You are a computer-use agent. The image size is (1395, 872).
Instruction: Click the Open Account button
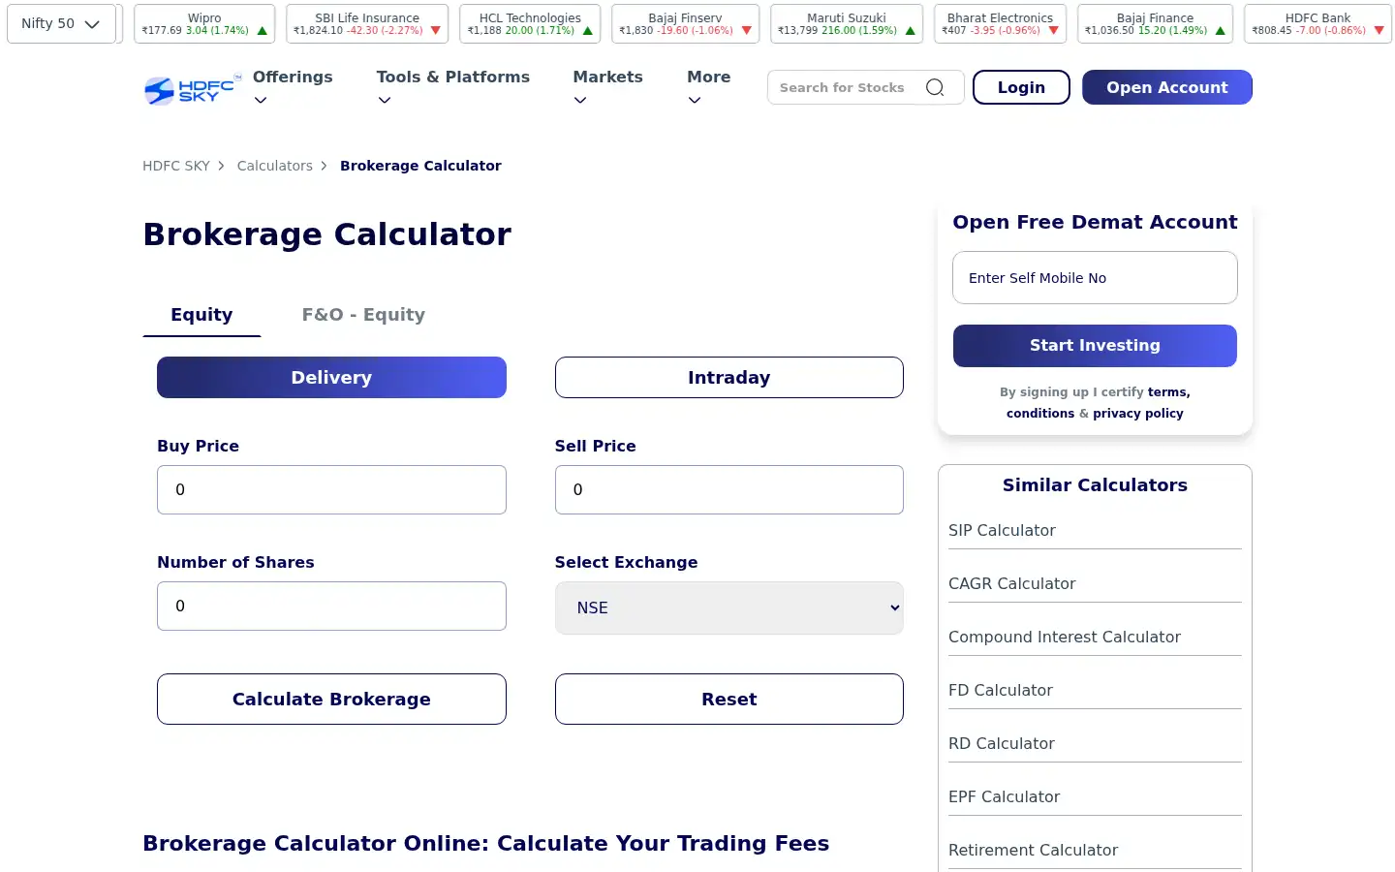1167,87
